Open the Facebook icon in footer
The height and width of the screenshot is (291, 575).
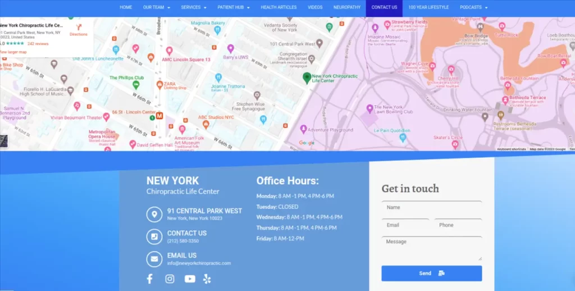point(149,279)
